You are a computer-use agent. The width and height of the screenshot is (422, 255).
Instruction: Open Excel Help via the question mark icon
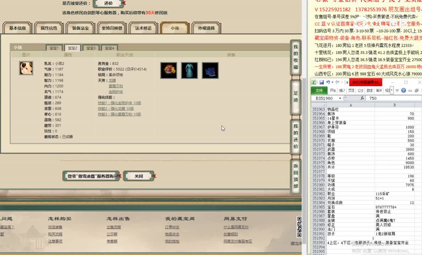tap(403, 90)
